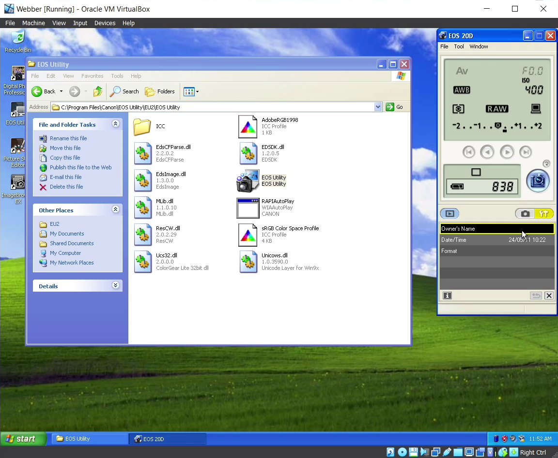This screenshot has width=558, height=458.
Task: Click the metering mode icon
Action: (x=458, y=109)
